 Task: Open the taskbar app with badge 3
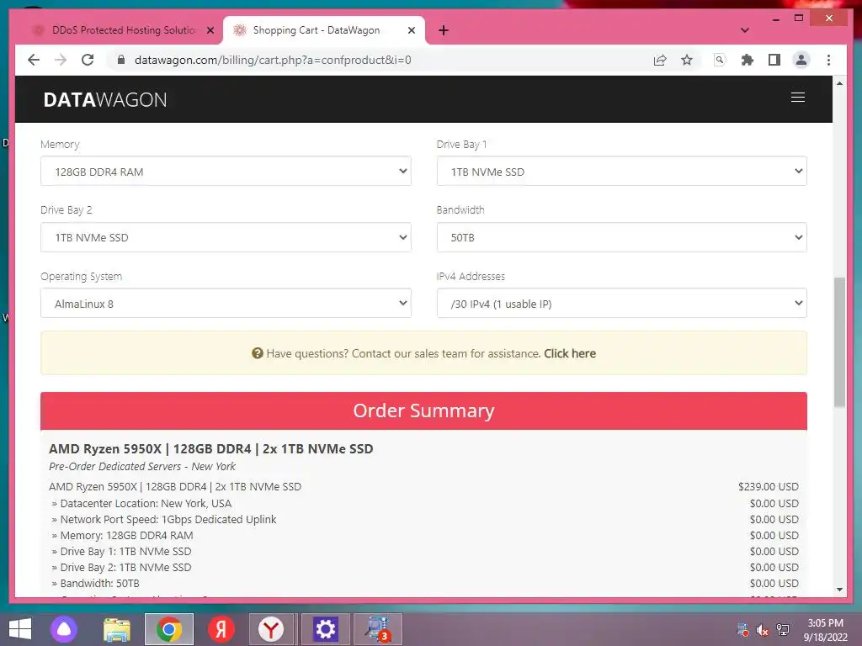[x=378, y=629]
